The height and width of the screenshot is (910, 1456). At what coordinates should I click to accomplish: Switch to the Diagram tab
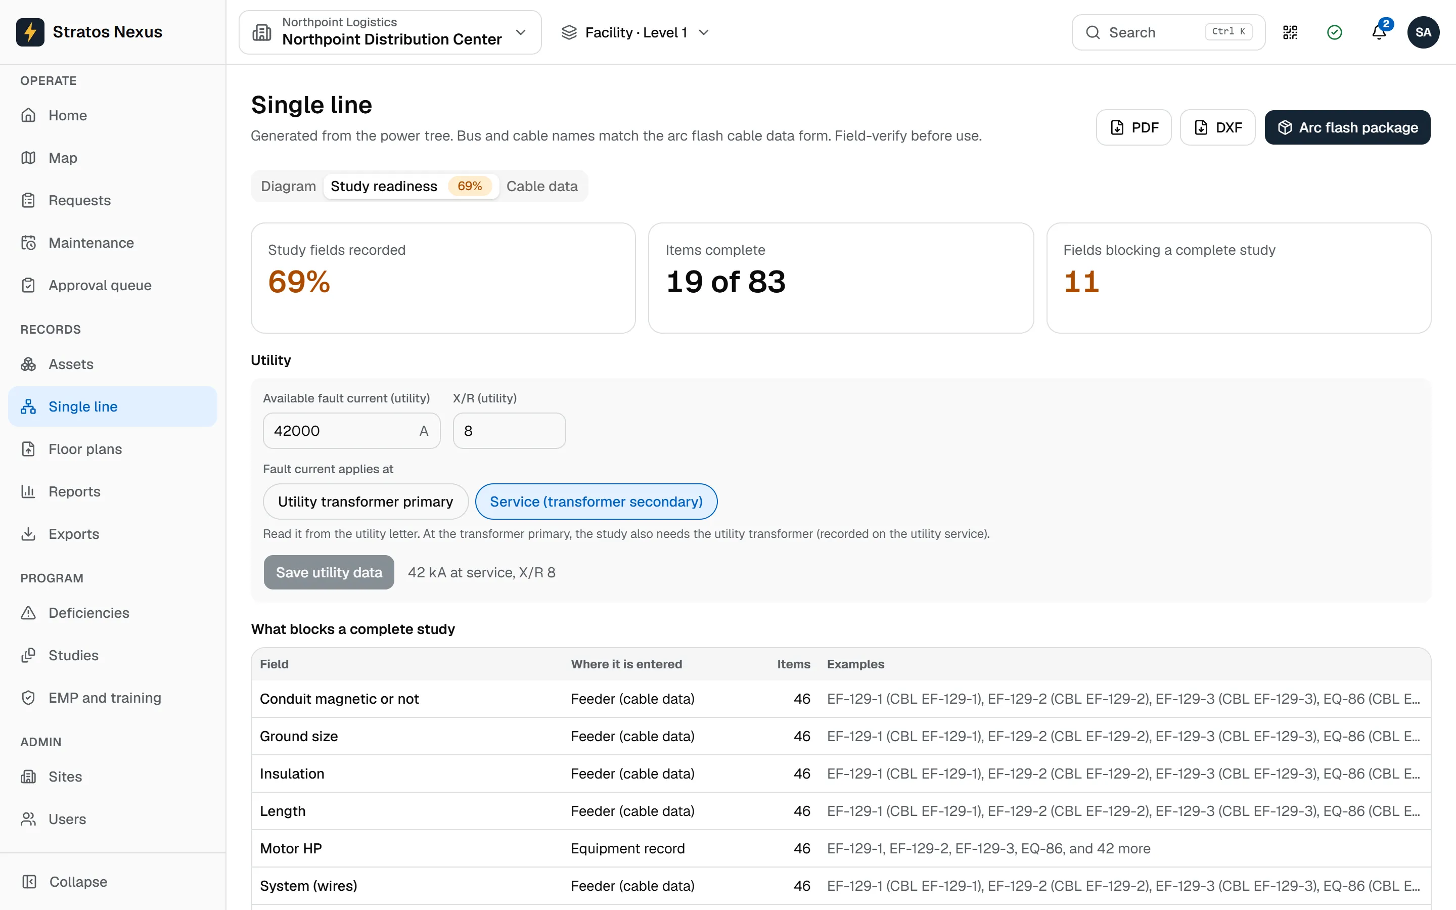point(288,186)
